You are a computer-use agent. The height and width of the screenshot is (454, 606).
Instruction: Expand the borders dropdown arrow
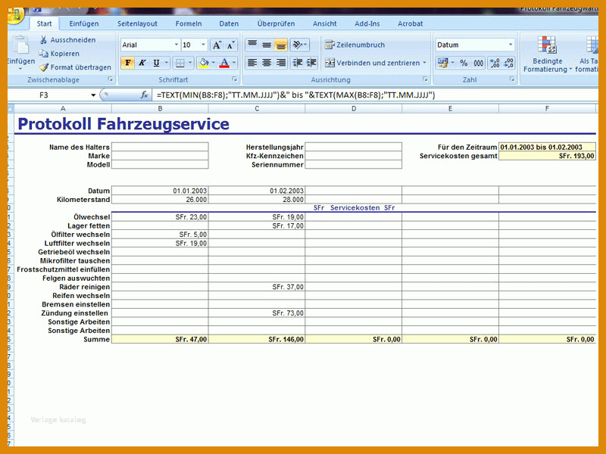191,63
